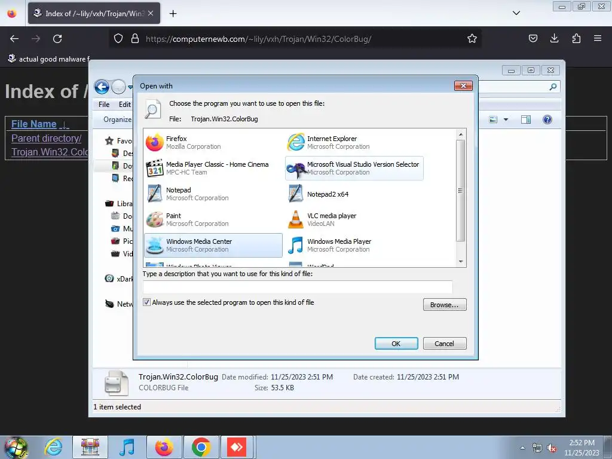Close the Open with dialog window
612x459 pixels.
[463, 85]
